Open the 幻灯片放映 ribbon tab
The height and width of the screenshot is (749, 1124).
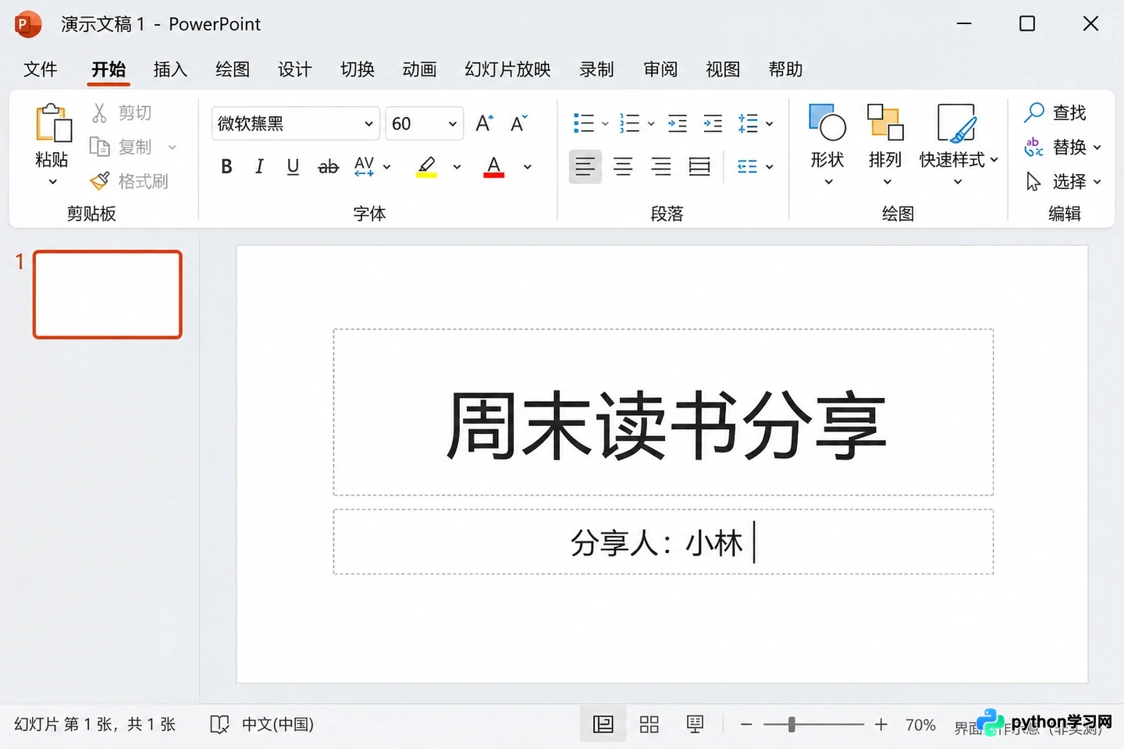pos(508,69)
